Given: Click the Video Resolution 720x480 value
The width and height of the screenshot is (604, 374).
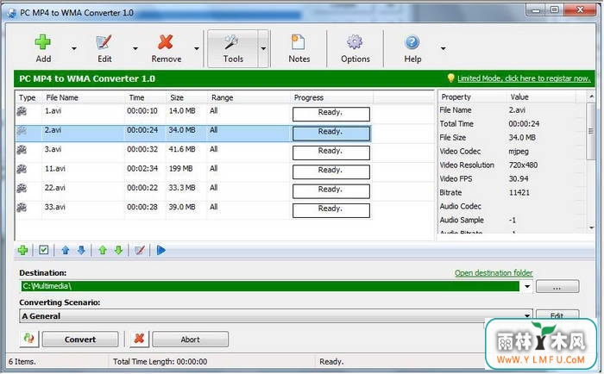Looking at the screenshot, I should [523, 165].
